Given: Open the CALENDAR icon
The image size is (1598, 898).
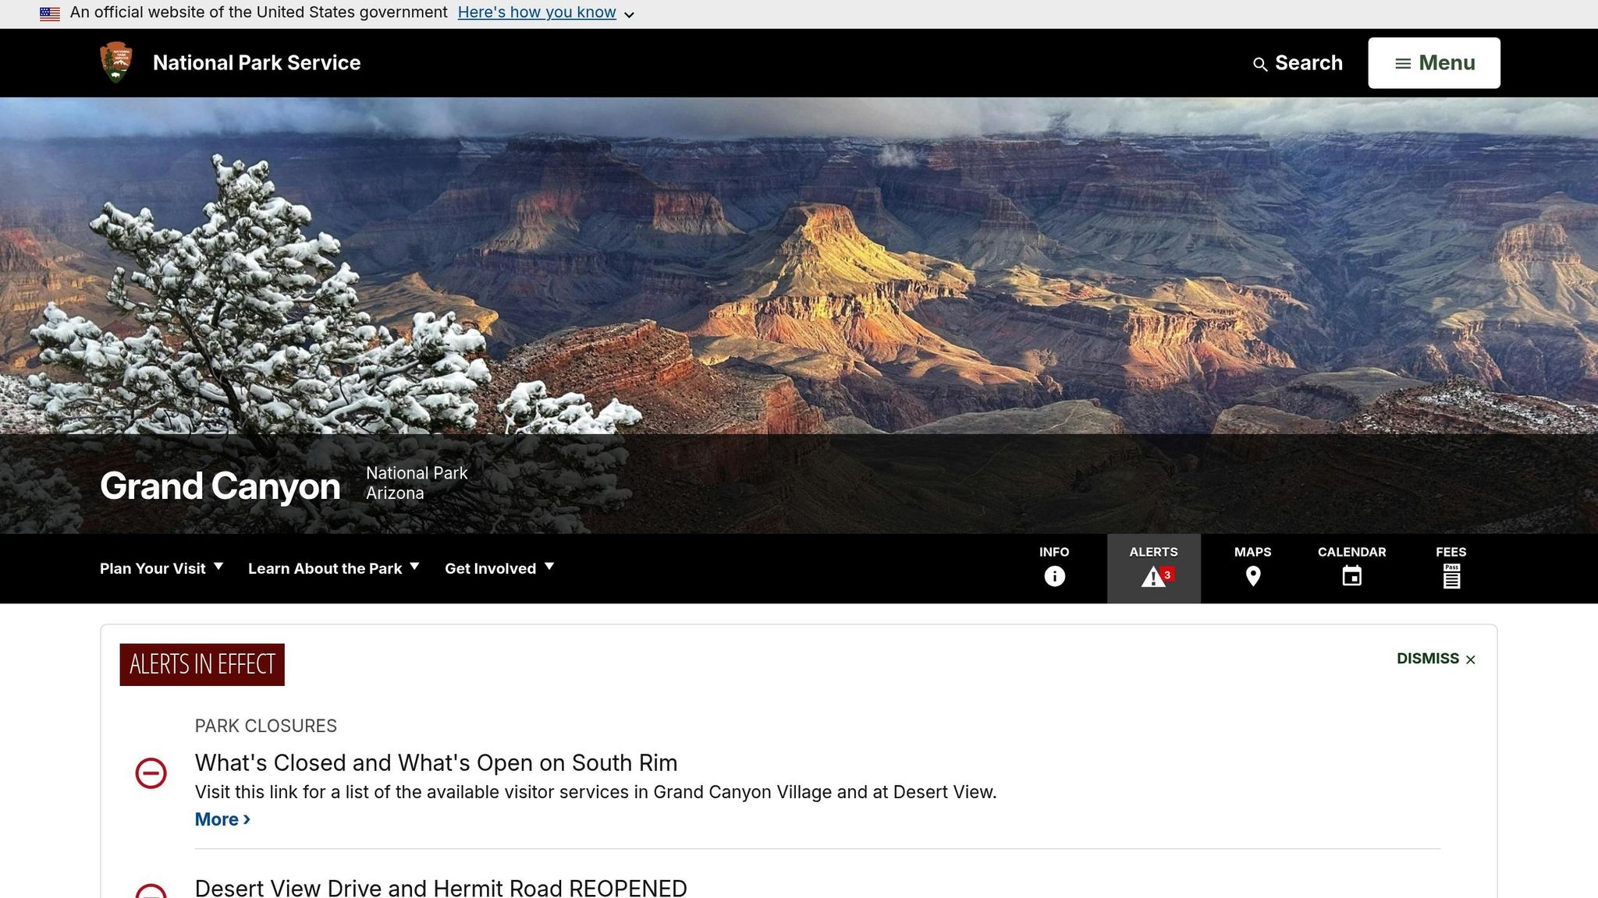Looking at the screenshot, I should tap(1352, 576).
